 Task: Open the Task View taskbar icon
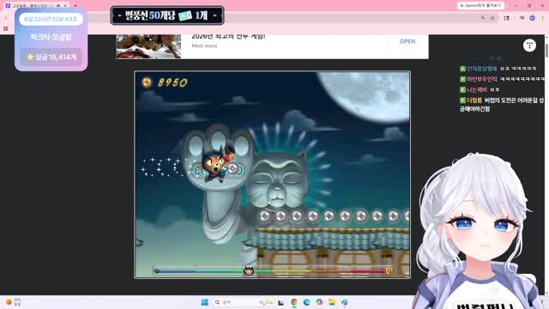pos(281,302)
